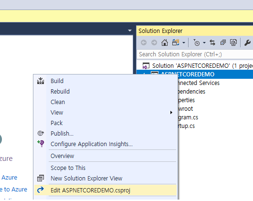253x201 pixels.
Task: Click the Home icon in Solution Explorer
Action: pyautogui.click(x=165, y=43)
